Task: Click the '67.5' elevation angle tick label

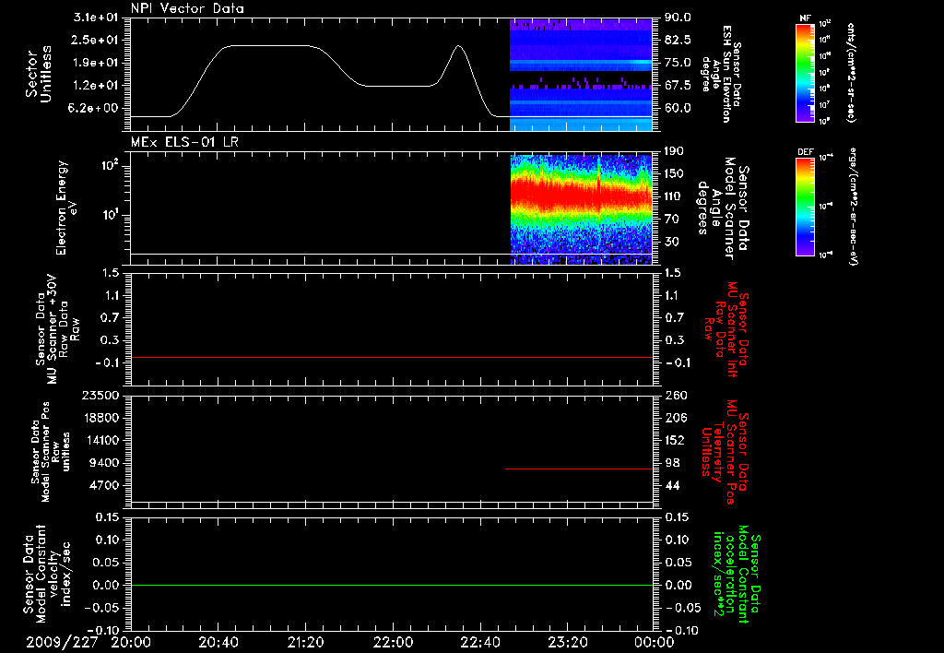Action: [x=678, y=86]
